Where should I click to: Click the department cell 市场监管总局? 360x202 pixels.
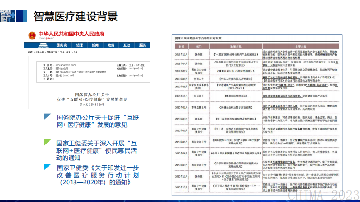198,107
